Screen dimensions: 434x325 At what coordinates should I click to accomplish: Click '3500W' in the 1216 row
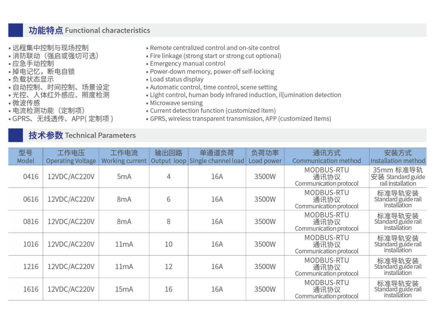point(265,267)
